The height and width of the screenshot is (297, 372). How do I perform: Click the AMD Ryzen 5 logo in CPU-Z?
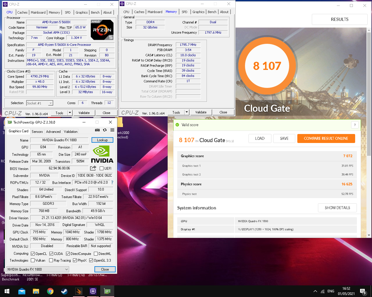click(102, 30)
